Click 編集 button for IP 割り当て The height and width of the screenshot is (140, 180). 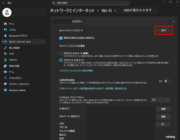163,109
